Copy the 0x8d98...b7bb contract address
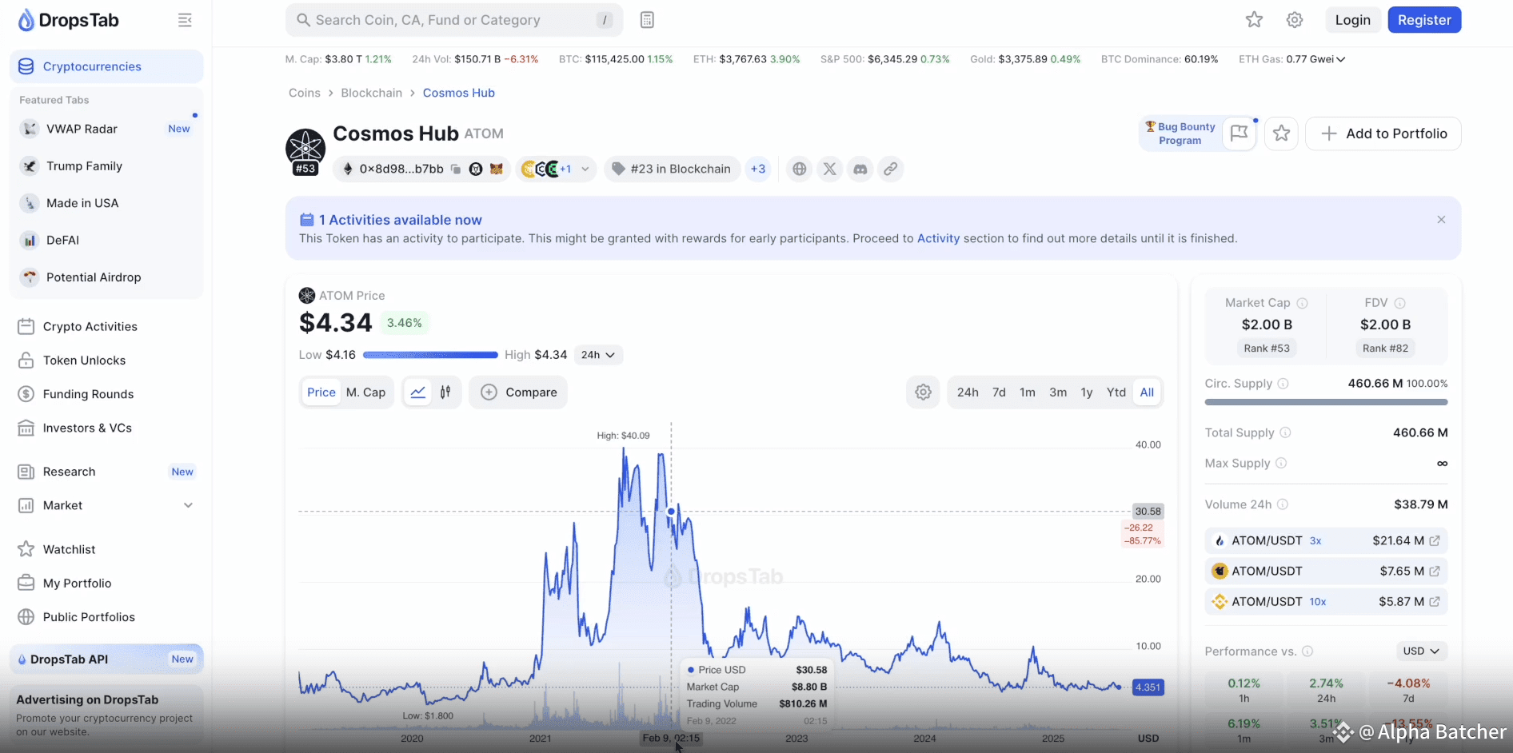1513x753 pixels. tap(455, 169)
